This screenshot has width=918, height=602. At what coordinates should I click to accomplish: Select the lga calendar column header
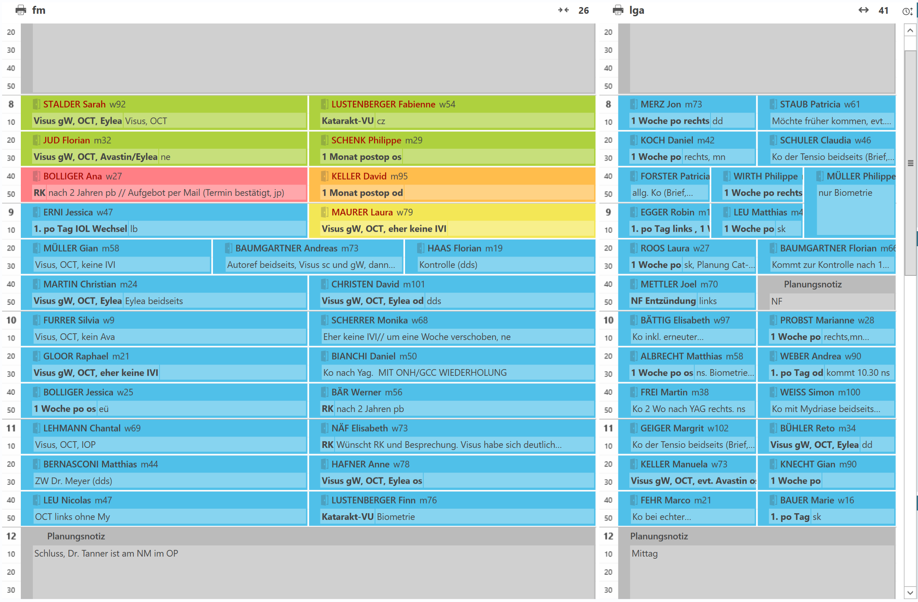636,10
